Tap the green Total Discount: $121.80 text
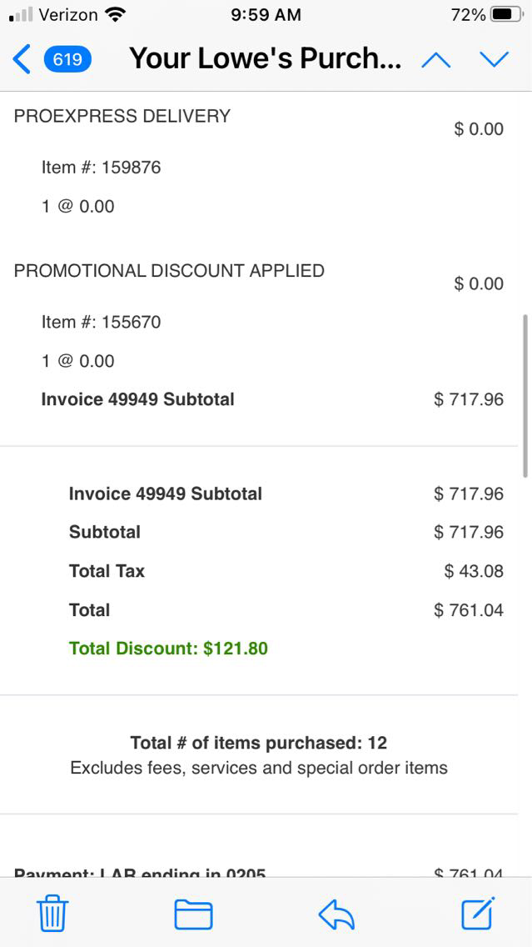 tap(168, 648)
